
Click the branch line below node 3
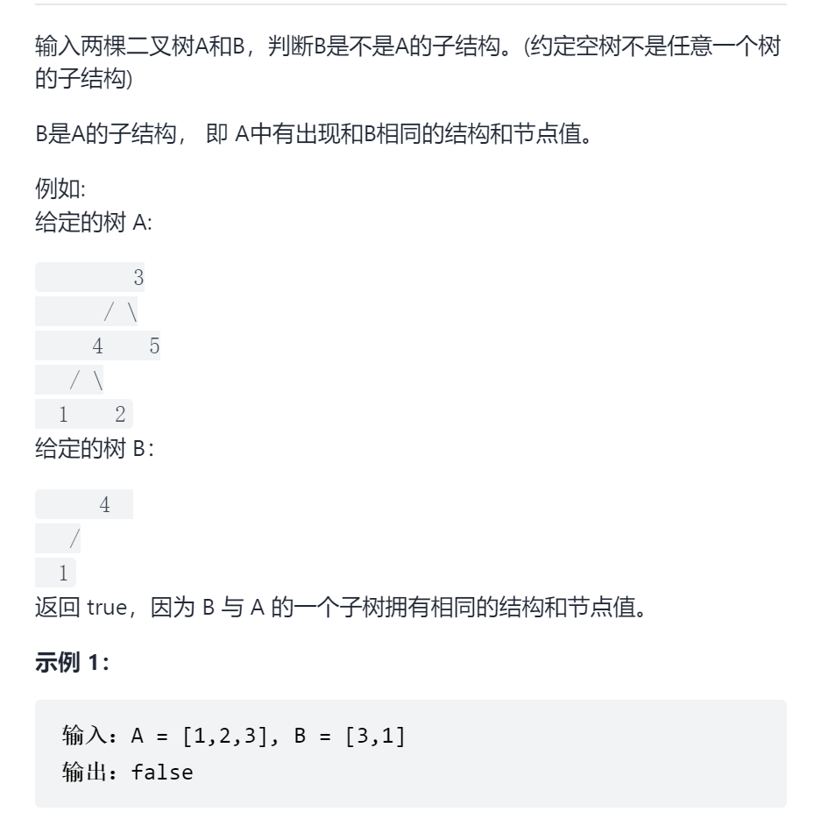click(x=121, y=311)
